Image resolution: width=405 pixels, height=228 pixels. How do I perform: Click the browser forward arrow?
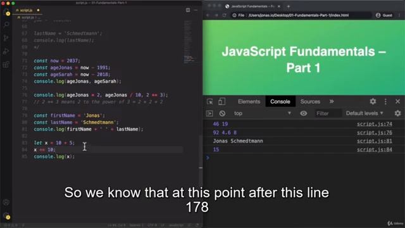click(x=216, y=15)
